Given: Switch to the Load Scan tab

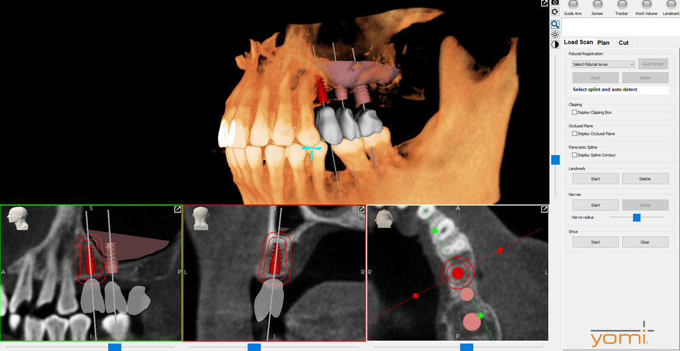Looking at the screenshot, I should pos(578,43).
